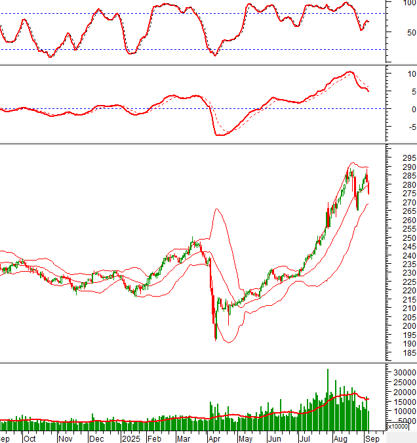Click the 220 price axis label
Image resolution: width=417 pixels, height=443 pixels.
[x=409, y=291]
